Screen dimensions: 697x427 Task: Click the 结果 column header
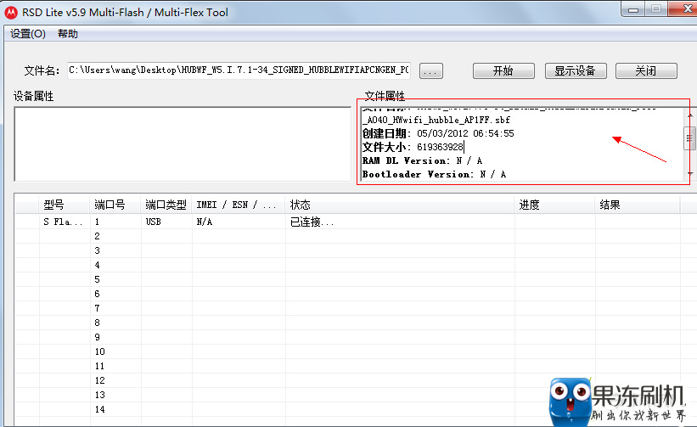coord(610,205)
